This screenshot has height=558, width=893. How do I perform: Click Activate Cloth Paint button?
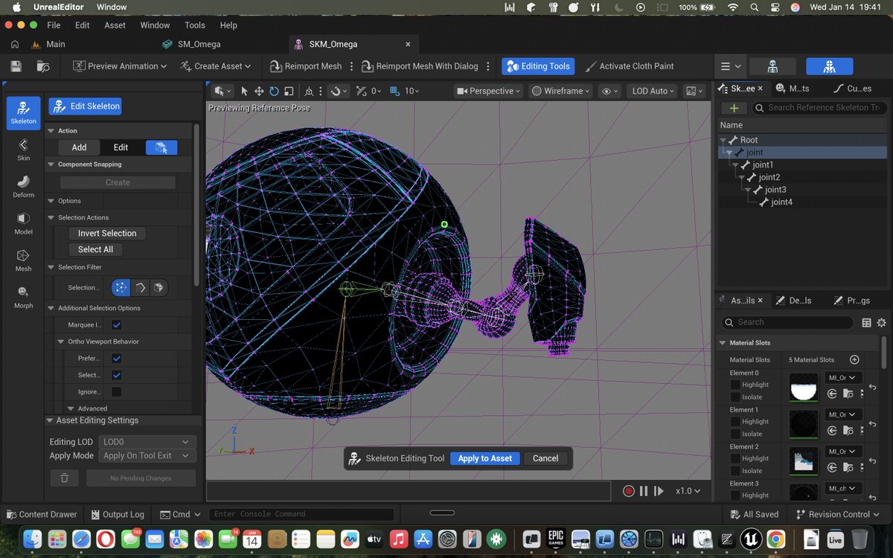[x=629, y=66]
